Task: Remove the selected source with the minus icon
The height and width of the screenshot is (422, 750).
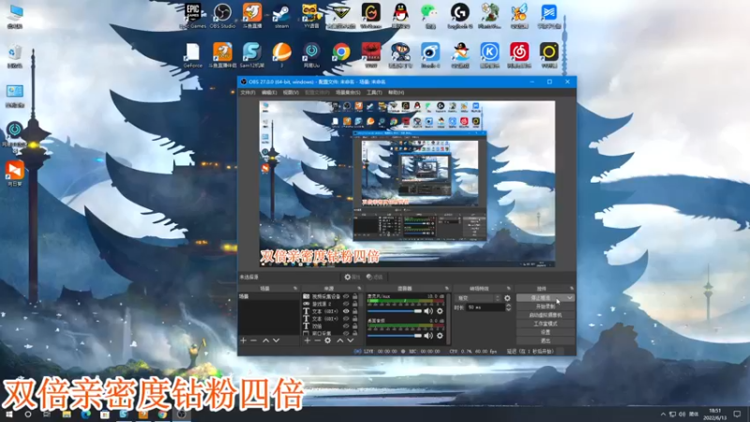Action: (317, 340)
